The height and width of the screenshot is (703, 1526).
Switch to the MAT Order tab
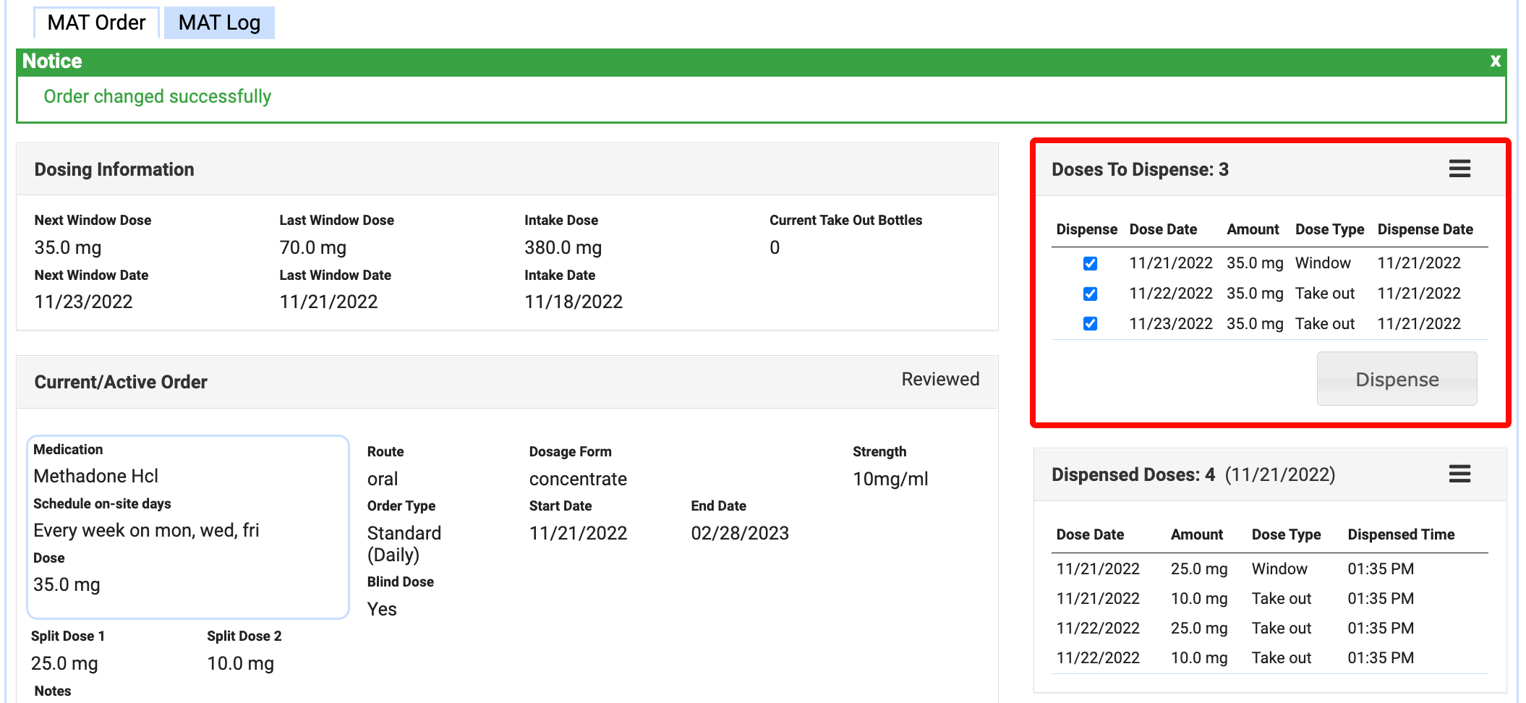point(96,22)
